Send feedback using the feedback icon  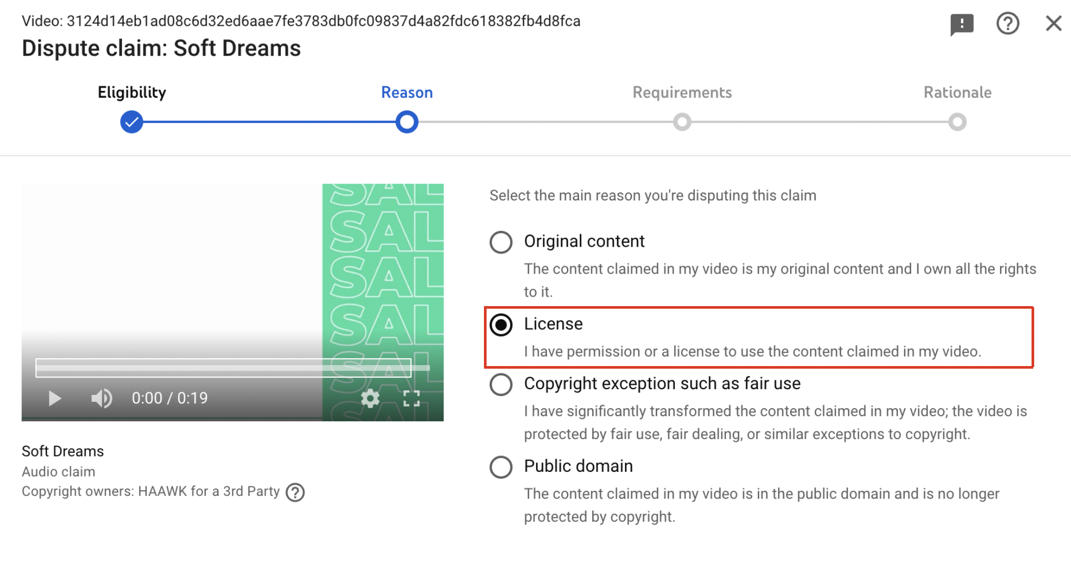[963, 23]
